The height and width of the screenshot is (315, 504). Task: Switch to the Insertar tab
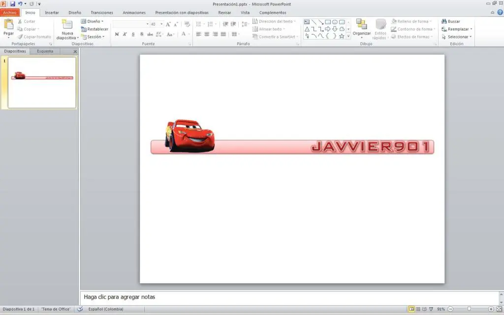(x=52, y=12)
